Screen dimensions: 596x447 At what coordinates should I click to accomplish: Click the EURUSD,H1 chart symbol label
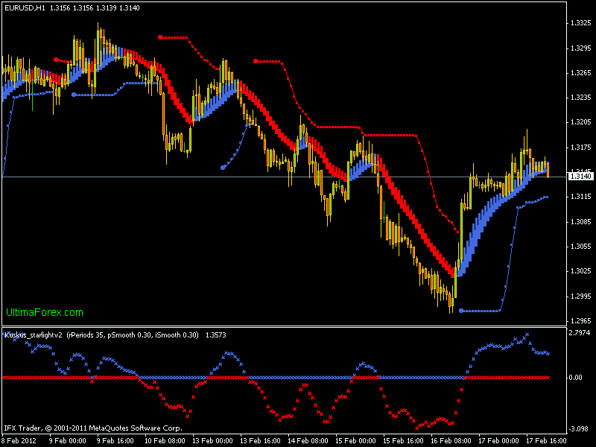click(25, 7)
